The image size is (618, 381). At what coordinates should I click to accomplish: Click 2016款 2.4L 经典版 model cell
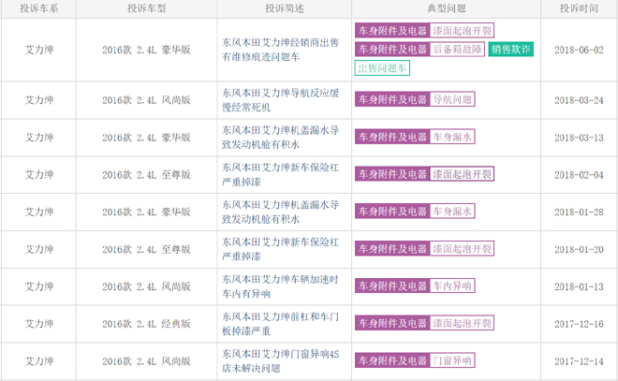(x=146, y=324)
